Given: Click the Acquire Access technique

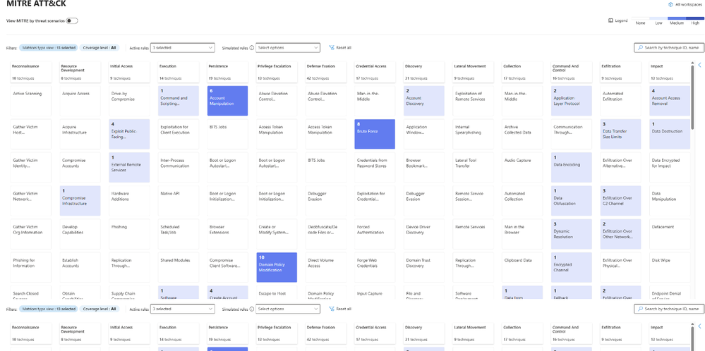Looking at the screenshot, I should pyautogui.click(x=80, y=101).
